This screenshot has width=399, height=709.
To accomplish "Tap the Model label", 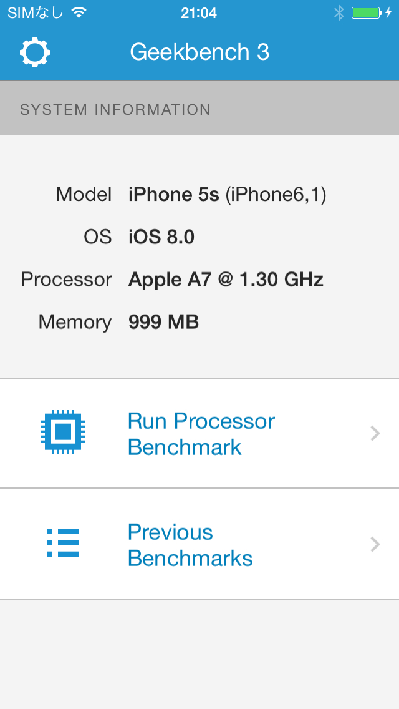I will (84, 195).
